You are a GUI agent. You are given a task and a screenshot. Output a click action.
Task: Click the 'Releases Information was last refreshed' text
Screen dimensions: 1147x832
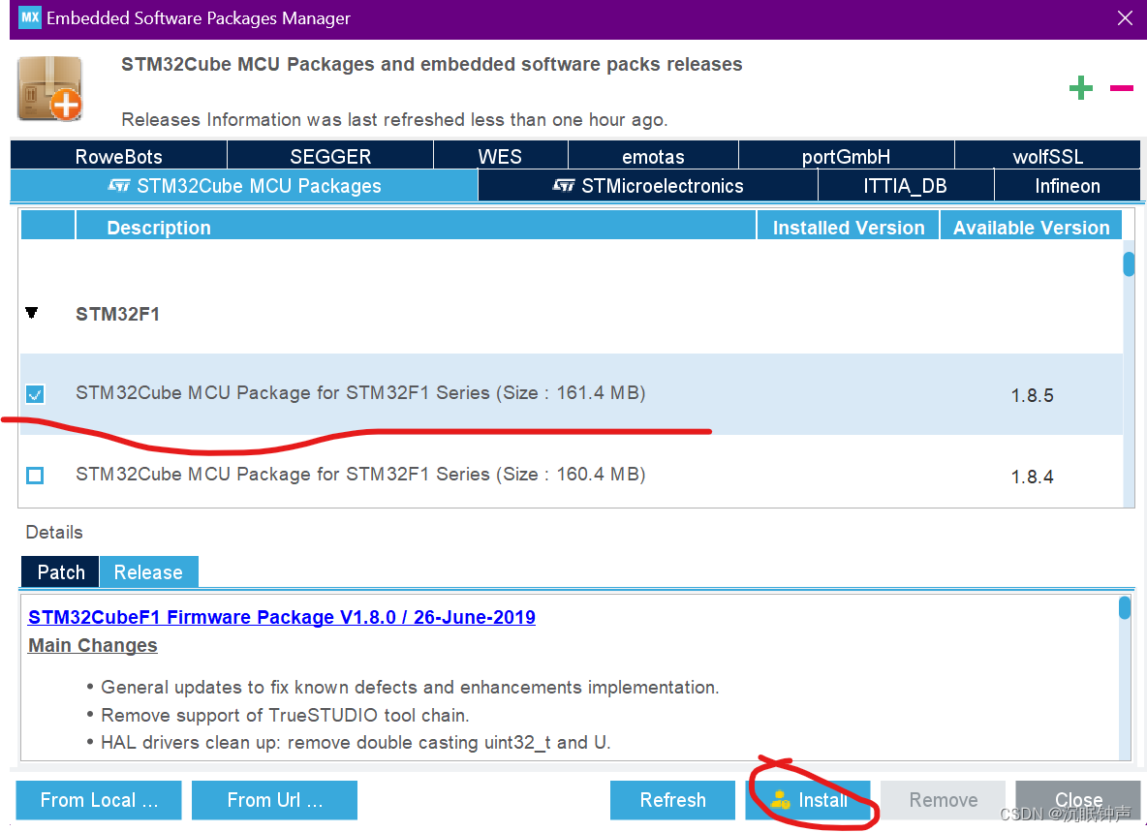coord(394,119)
